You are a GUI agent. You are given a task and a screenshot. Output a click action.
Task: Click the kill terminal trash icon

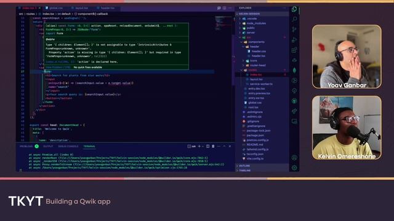[213, 146]
